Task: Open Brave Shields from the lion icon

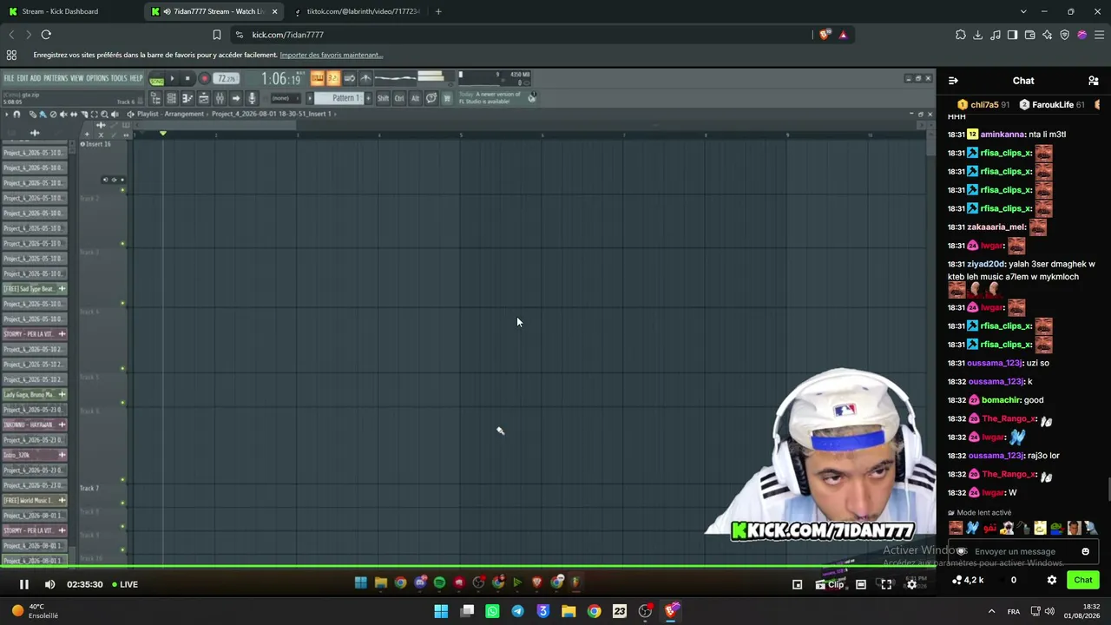Action: 824,35
